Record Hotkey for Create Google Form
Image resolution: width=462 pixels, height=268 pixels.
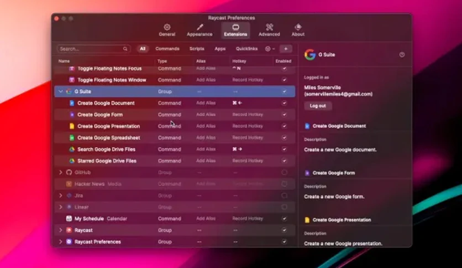pos(248,115)
